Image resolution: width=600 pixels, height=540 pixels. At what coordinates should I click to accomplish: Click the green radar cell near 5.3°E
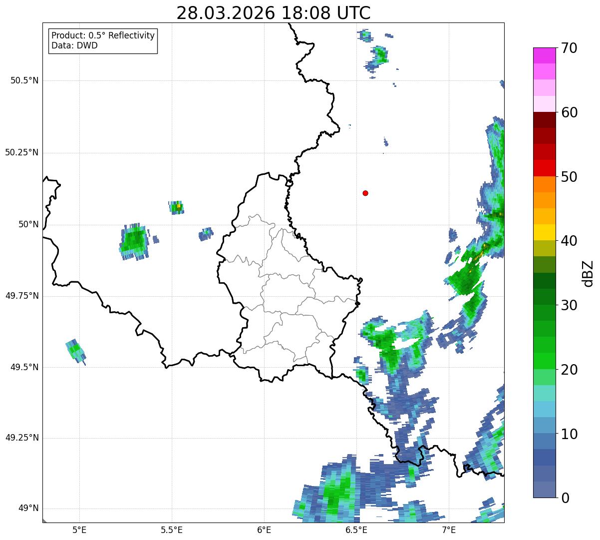point(134,242)
